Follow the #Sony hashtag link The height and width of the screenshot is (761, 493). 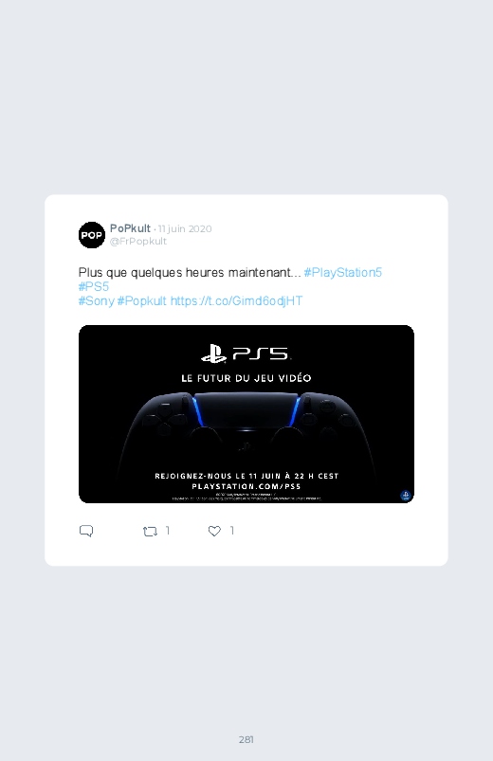click(96, 301)
